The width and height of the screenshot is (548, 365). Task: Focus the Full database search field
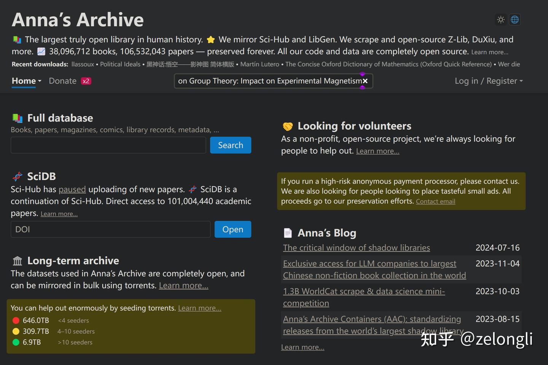[108, 145]
